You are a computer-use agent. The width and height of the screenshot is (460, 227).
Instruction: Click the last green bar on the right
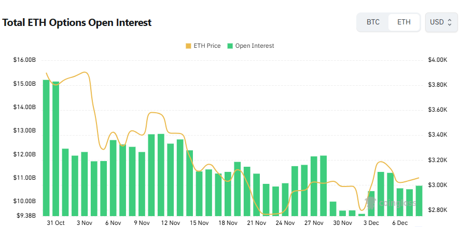coord(419,201)
